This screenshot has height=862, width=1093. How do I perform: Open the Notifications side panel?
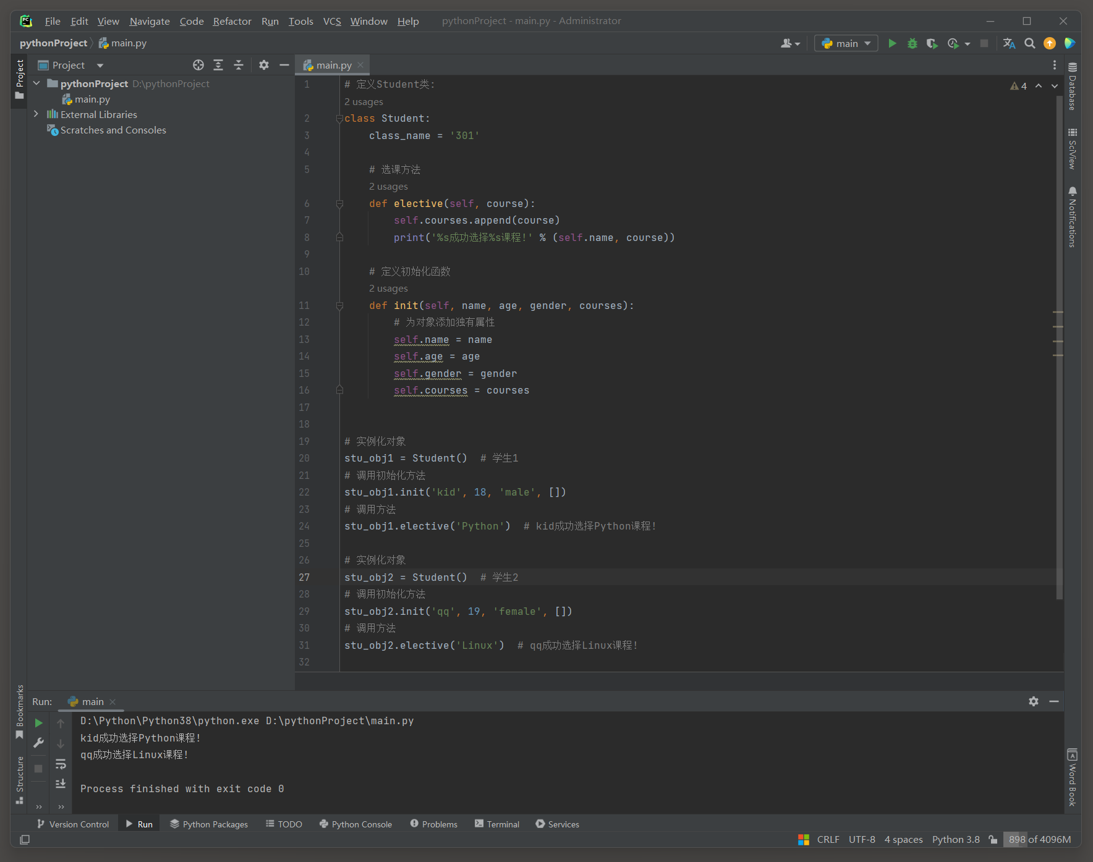coord(1073,217)
